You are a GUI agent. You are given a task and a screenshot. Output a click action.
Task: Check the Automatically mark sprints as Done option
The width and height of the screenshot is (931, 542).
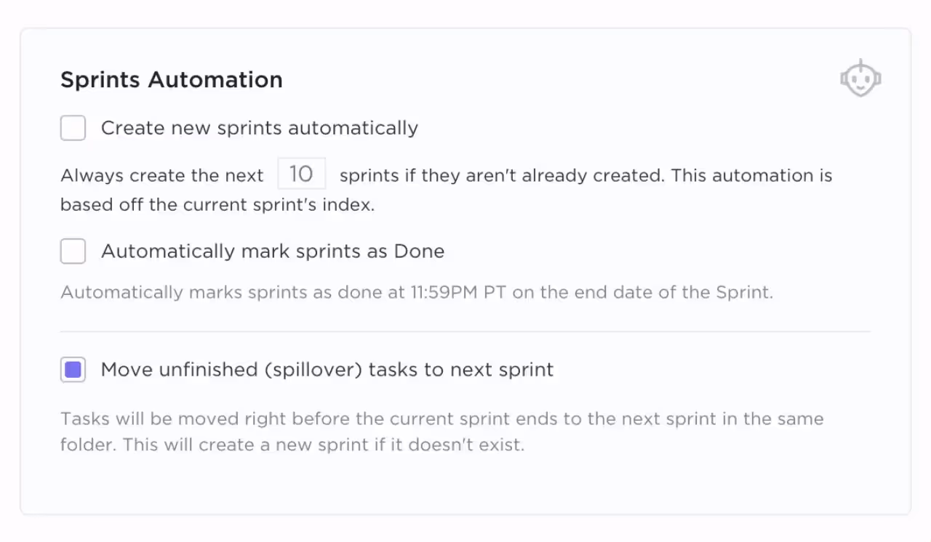coord(73,251)
